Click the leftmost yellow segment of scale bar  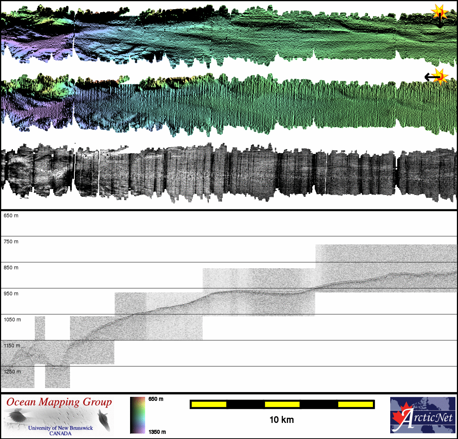pos(209,404)
